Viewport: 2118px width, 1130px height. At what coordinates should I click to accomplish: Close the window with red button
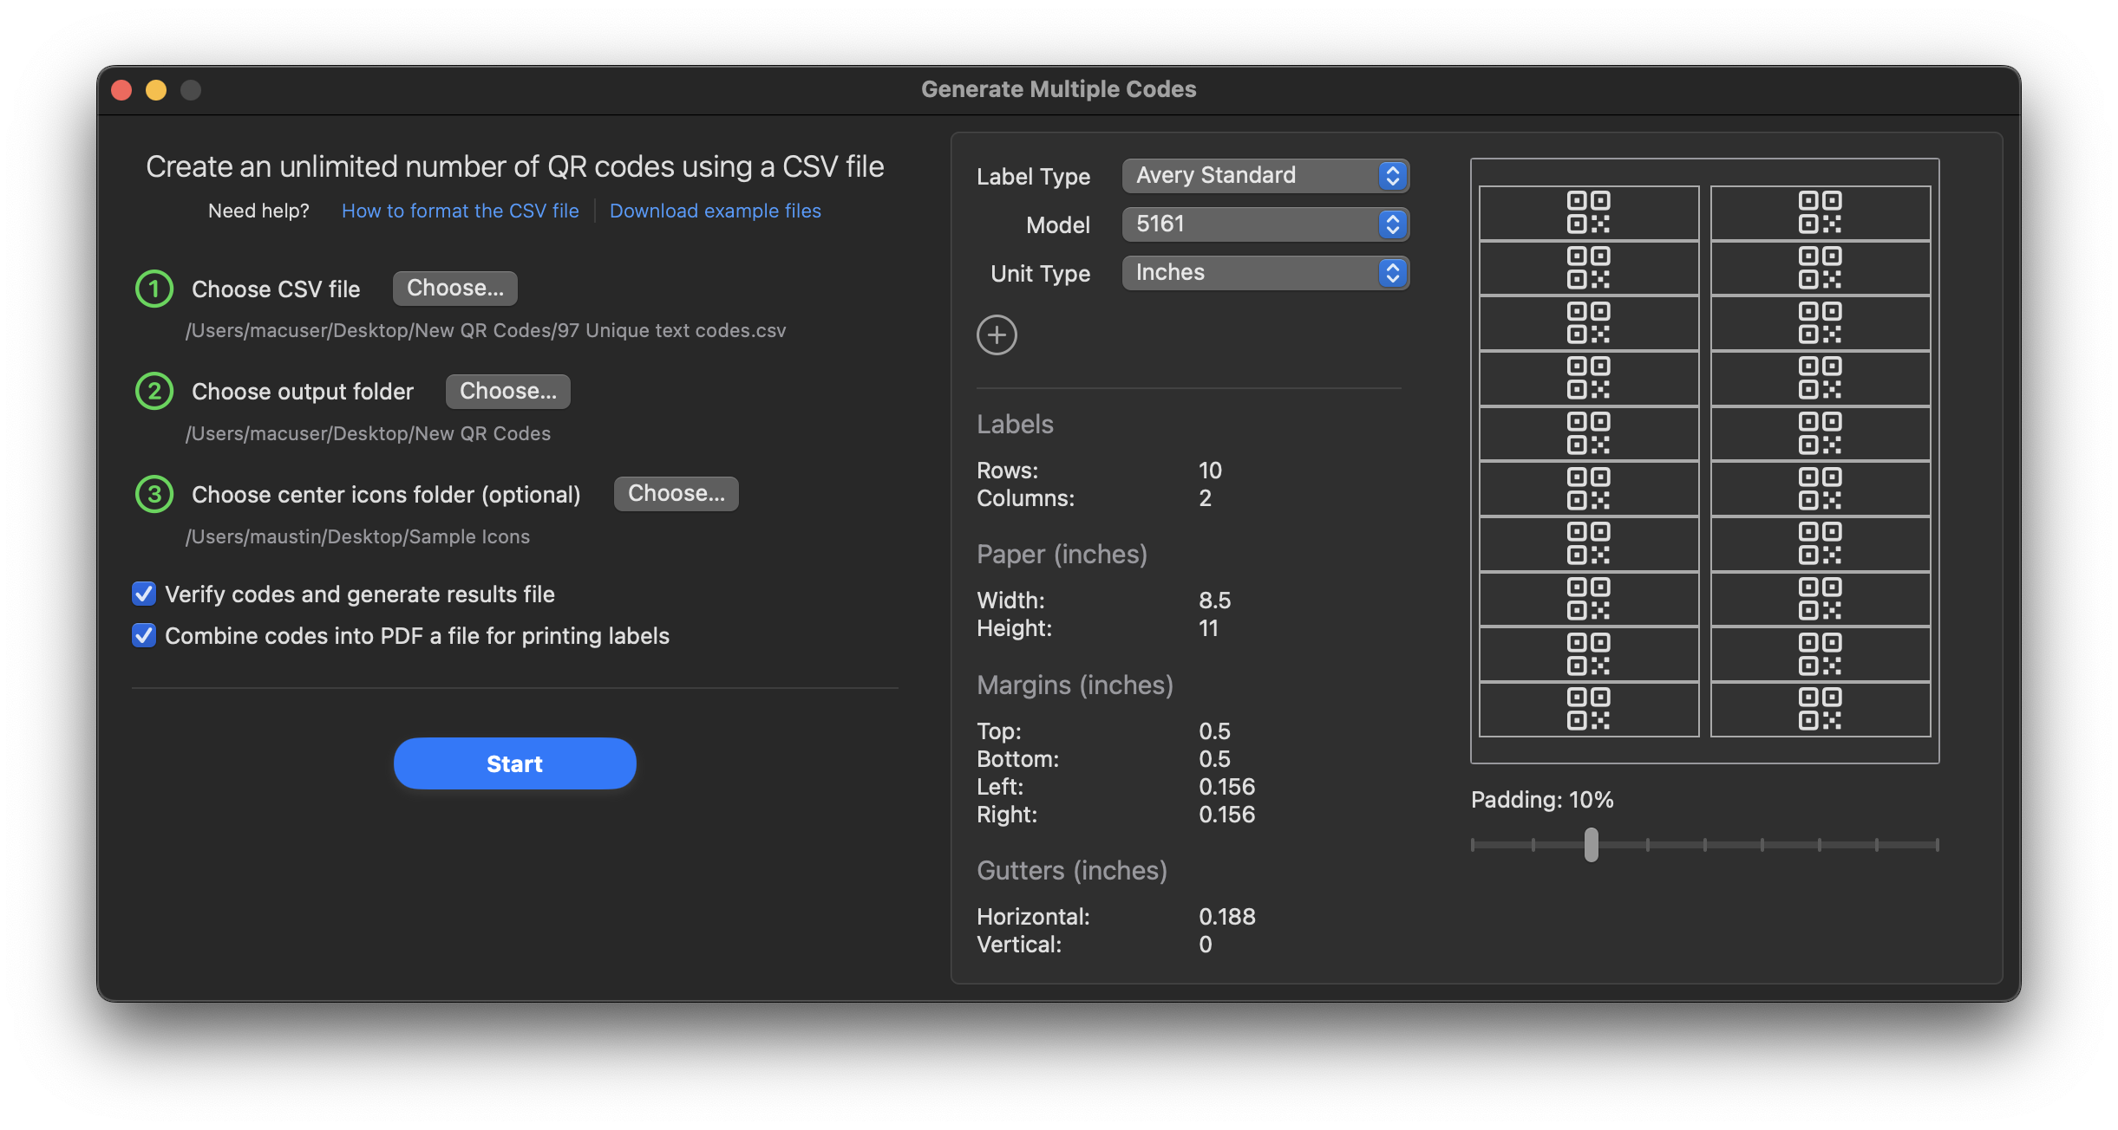click(121, 90)
